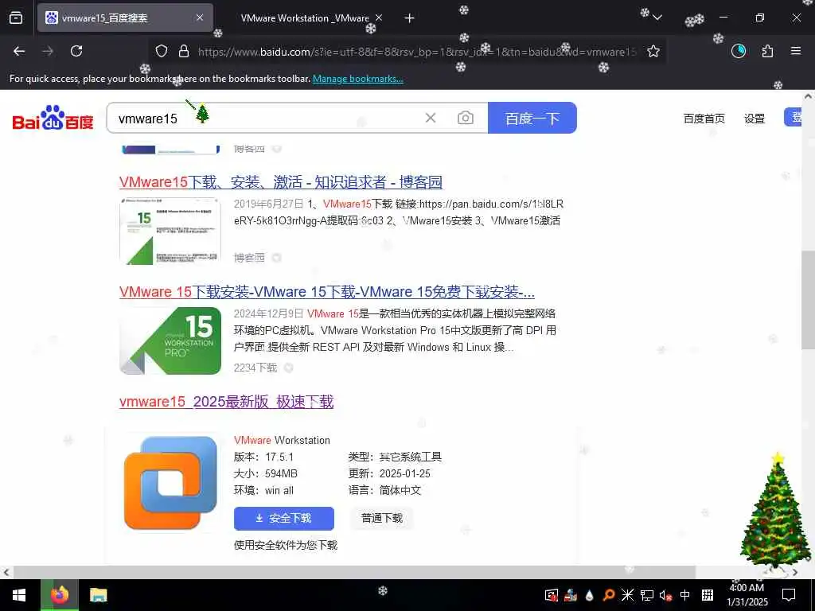Open the Firefox hamburger application menu
815x611 pixels.
[x=796, y=51]
